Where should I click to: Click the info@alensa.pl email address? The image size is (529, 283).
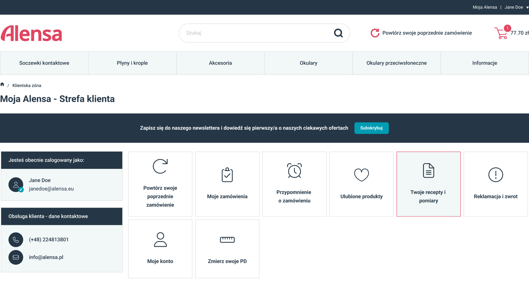pos(46,257)
